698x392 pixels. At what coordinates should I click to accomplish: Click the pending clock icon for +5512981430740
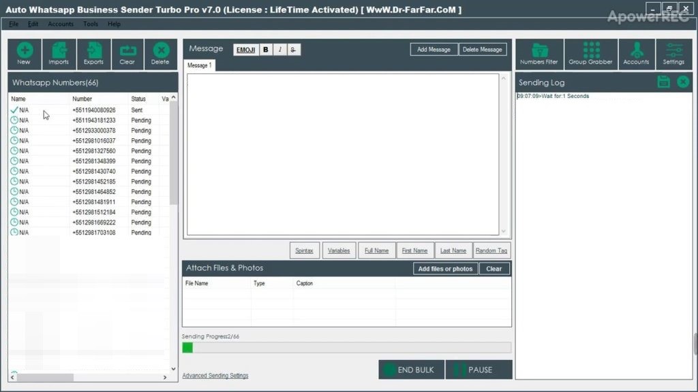click(x=14, y=171)
